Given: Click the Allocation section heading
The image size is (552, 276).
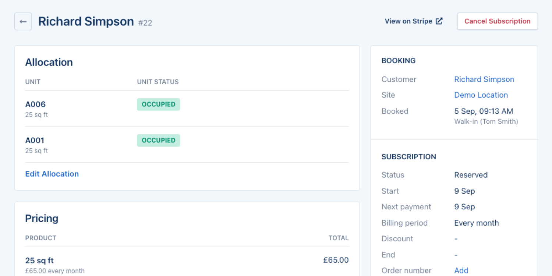Looking at the screenshot, I should 49,62.
